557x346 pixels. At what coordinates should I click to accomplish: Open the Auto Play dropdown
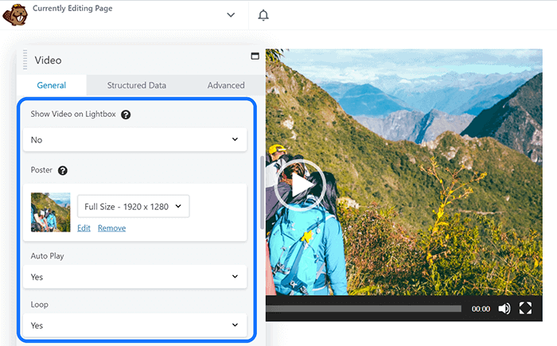134,277
